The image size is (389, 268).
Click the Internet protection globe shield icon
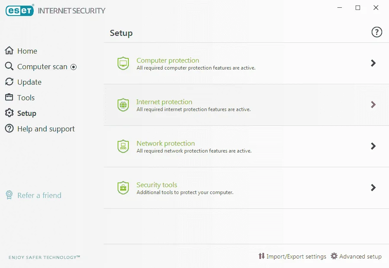coord(123,105)
